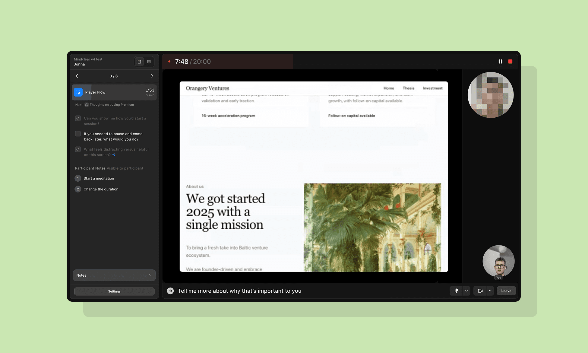The width and height of the screenshot is (588, 353).
Task: Select participant note 'Change the duration'
Action: (101, 189)
